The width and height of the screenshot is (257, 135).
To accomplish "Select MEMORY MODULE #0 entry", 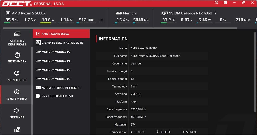I will point(61,52).
